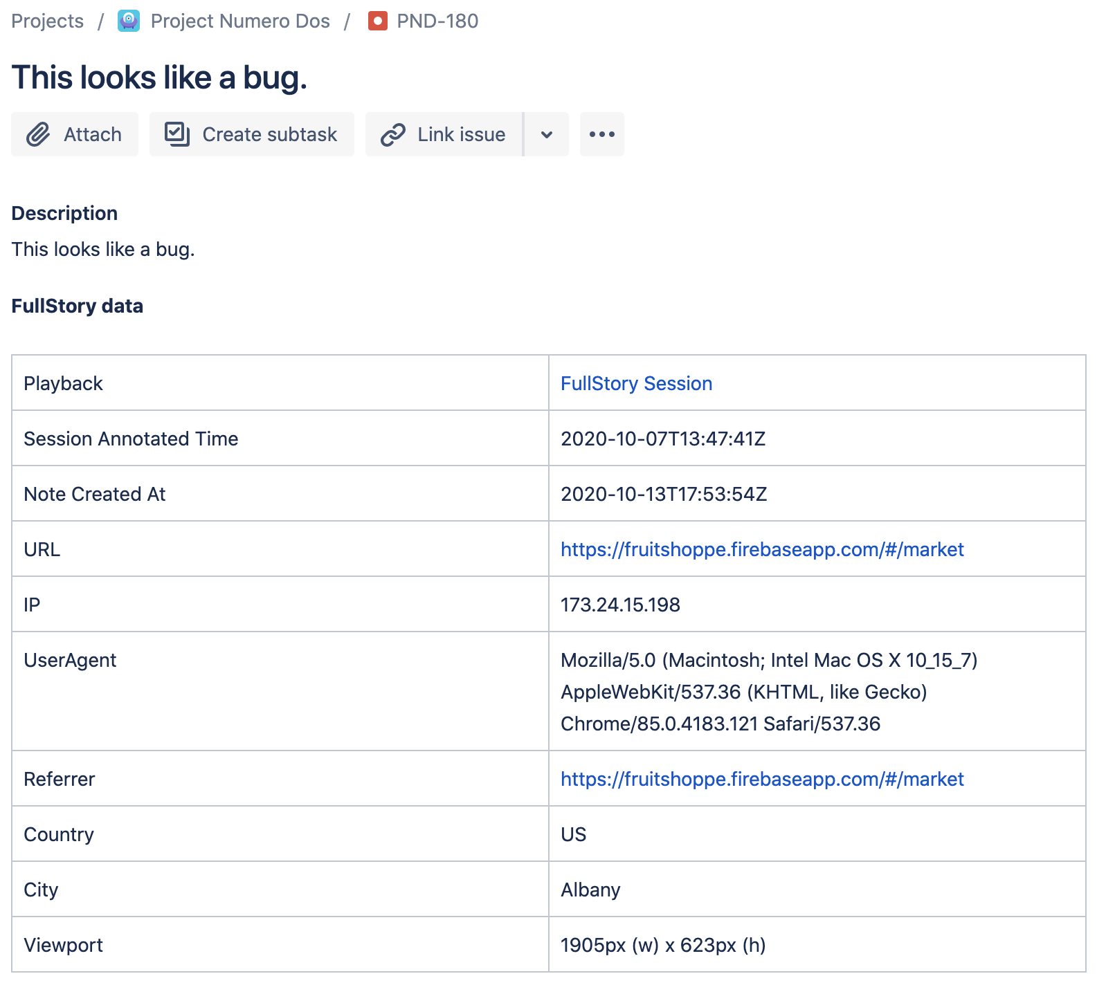Open the more actions ellipsis menu
The width and height of the screenshot is (1106, 1003).
pos(601,134)
